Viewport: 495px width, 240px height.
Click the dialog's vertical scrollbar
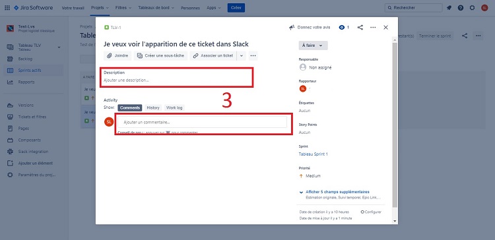pos(395,125)
